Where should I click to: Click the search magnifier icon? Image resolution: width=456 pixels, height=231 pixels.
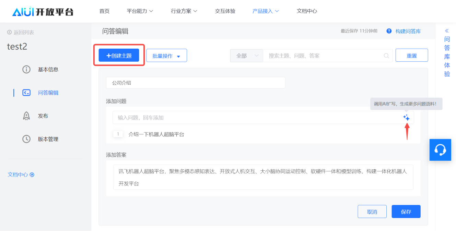386,56
